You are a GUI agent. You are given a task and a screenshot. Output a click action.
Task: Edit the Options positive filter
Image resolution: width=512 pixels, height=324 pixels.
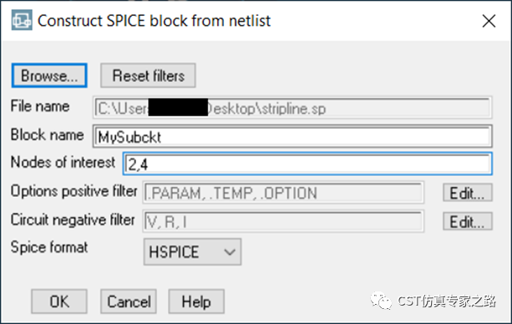(x=467, y=193)
